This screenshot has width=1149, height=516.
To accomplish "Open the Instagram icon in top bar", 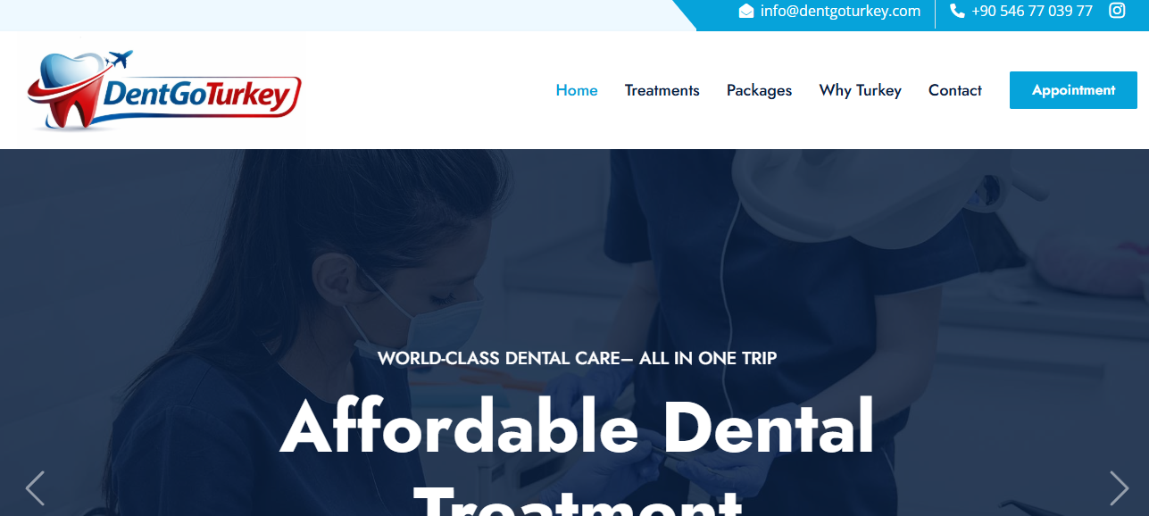I will click(x=1117, y=11).
